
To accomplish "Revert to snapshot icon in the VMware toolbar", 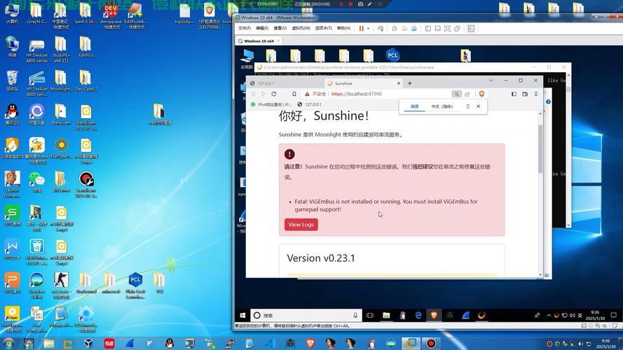I will point(404,29).
